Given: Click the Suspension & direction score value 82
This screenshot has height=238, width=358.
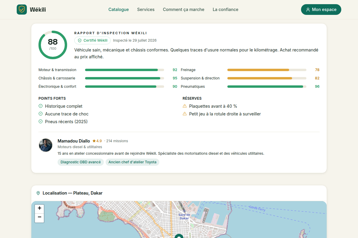Looking at the screenshot, I should point(317,78).
